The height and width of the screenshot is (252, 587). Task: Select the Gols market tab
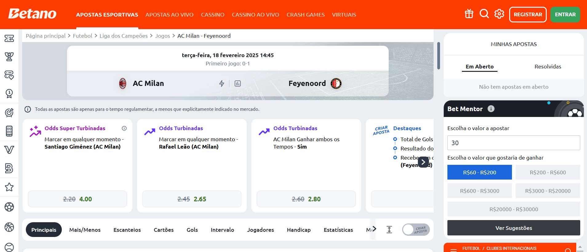point(192,230)
